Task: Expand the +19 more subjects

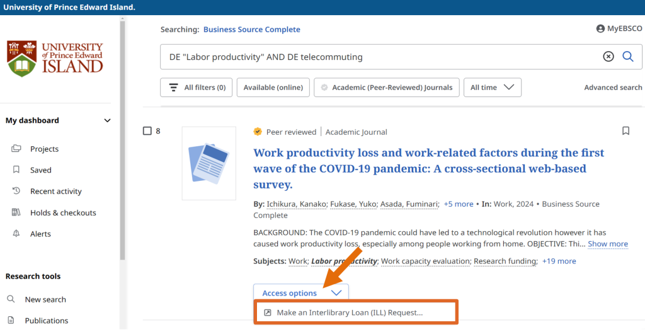Action: (559, 261)
